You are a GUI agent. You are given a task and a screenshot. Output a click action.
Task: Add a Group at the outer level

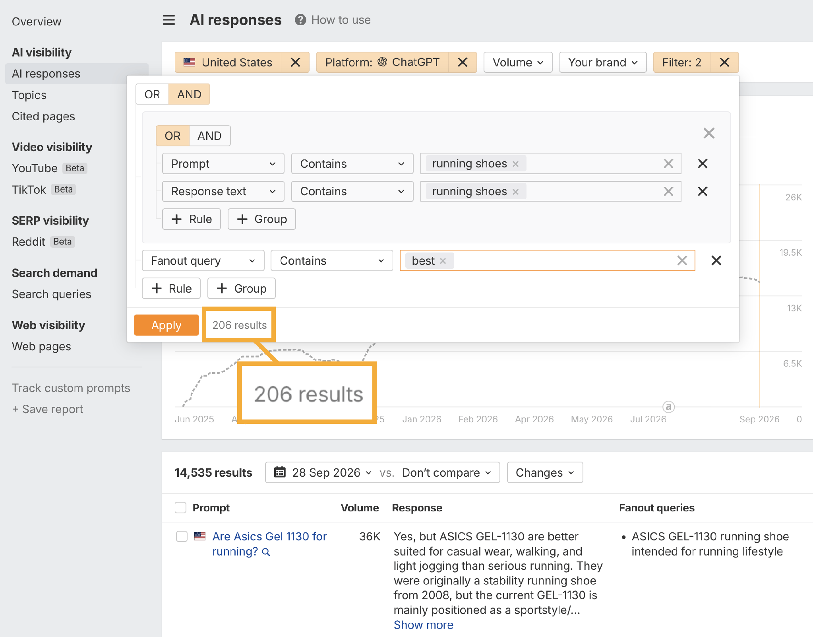click(241, 288)
